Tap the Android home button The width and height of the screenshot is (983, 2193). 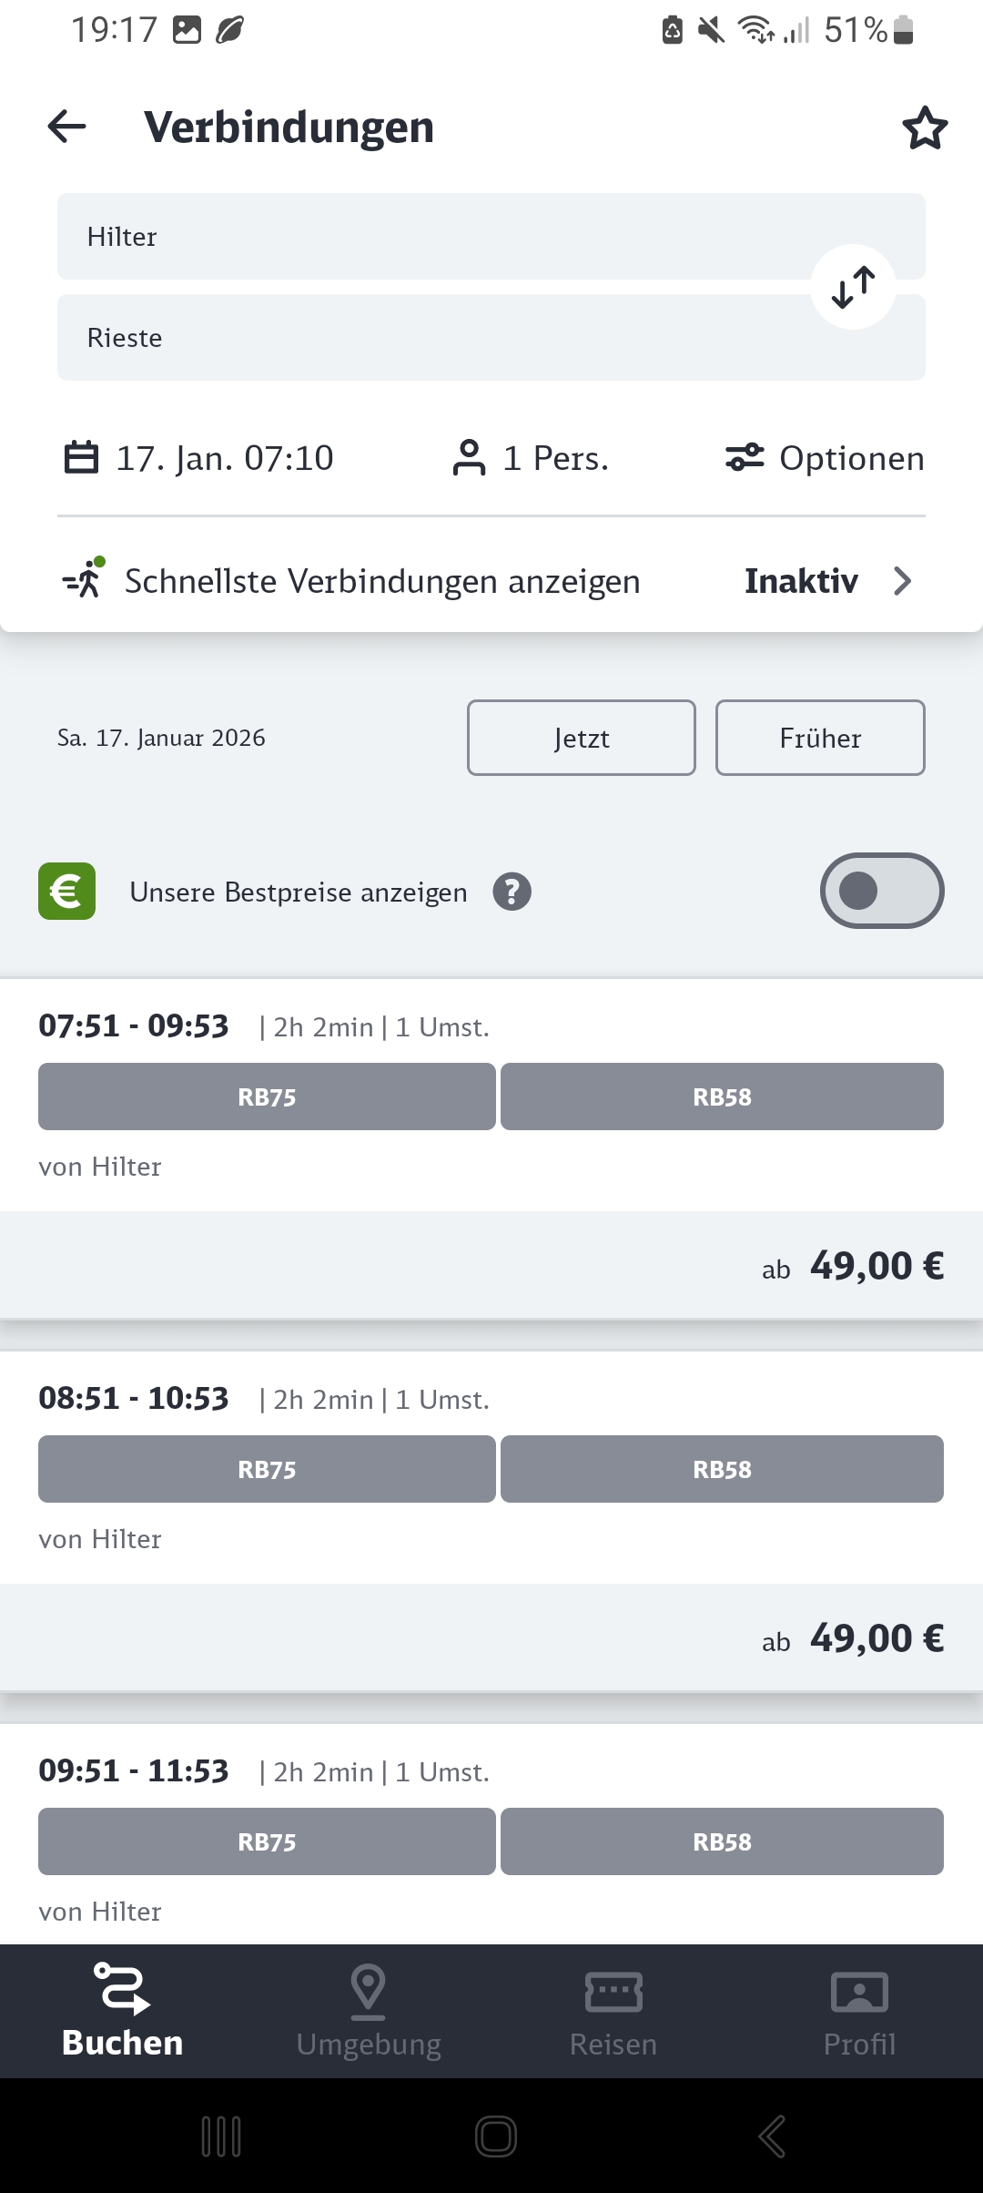(x=496, y=2136)
